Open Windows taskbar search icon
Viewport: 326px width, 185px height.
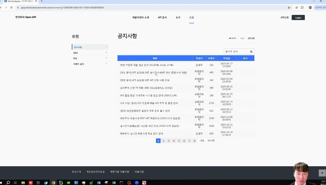pos(8,183)
